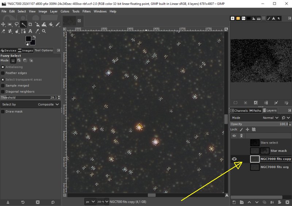Open the File menu
Screen dimensions: 292x206
point(4,11)
